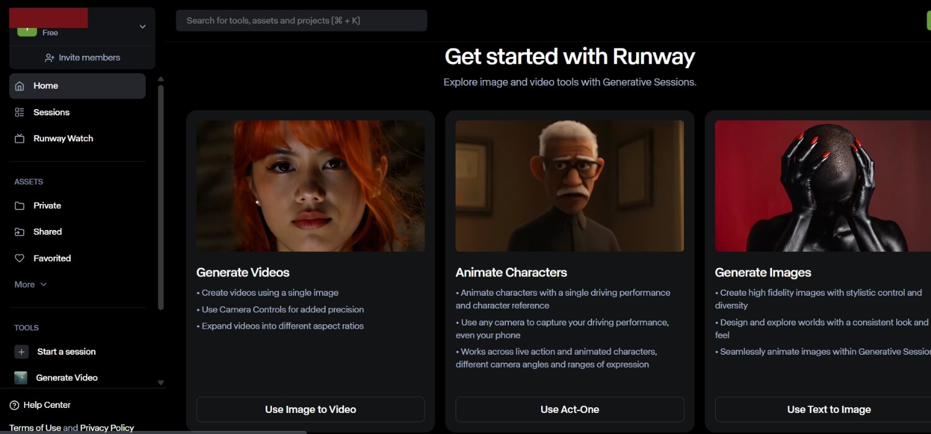
Task: Open the workspace switcher chevron
Action: (x=143, y=27)
